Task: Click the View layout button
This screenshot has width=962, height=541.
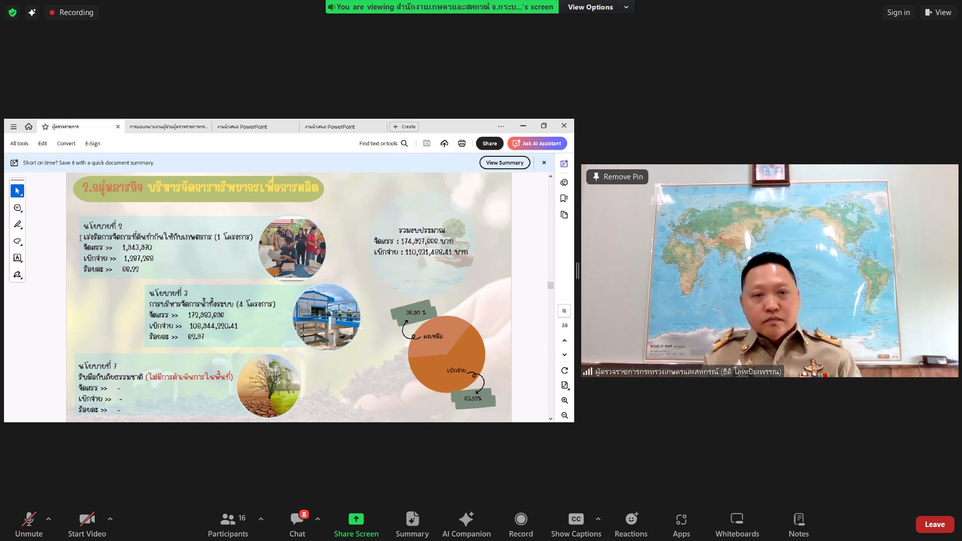Action: [938, 13]
